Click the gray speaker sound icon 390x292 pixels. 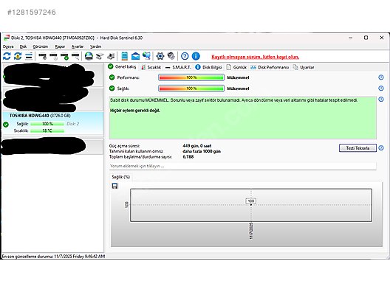171,56
